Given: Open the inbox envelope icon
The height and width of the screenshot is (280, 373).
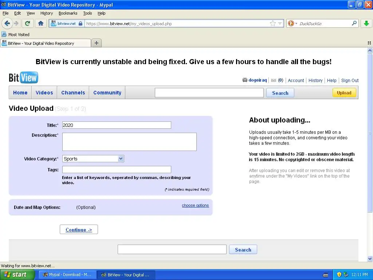Looking at the screenshot, I should pos(274,80).
